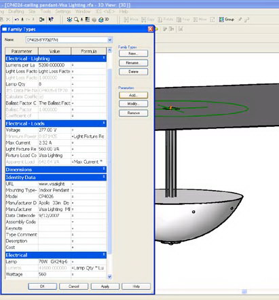Screen dimensions: 279x300
Task: Collapse the bottom Electrical group header
Action: tap(56, 255)
